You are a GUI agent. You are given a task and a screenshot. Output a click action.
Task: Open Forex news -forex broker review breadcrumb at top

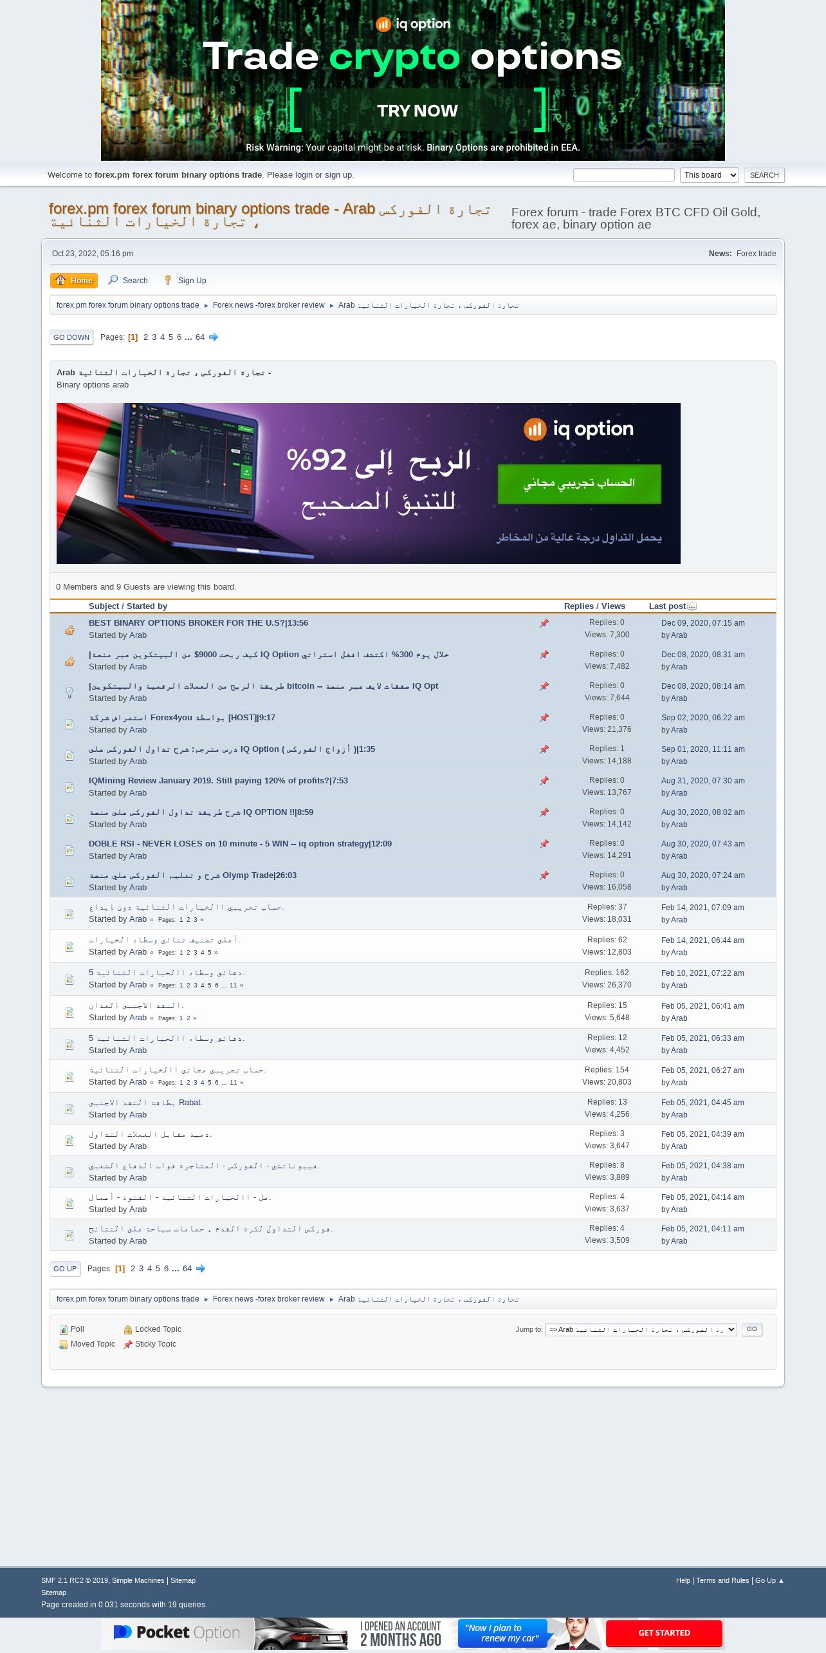point(269,306)
